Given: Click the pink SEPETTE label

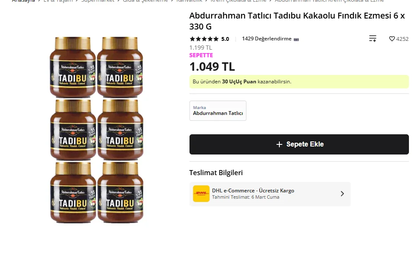Looking at the screenshot, I should click(x=201, y=55).
